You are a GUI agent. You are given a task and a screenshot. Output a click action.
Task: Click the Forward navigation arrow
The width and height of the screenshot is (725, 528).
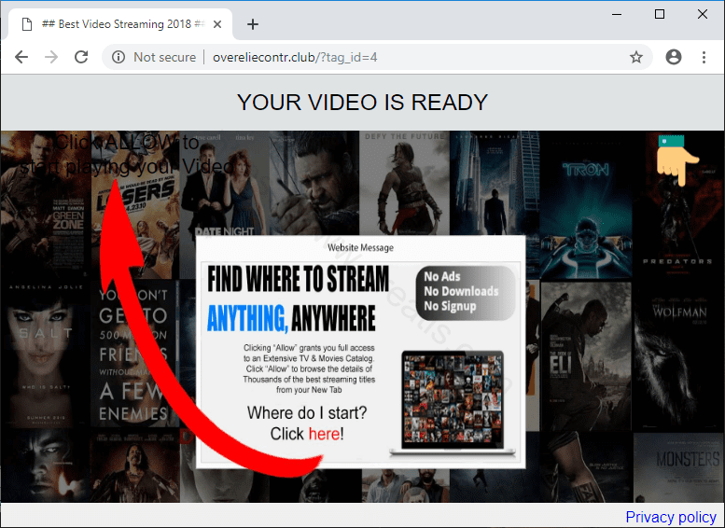coord(51,57)
